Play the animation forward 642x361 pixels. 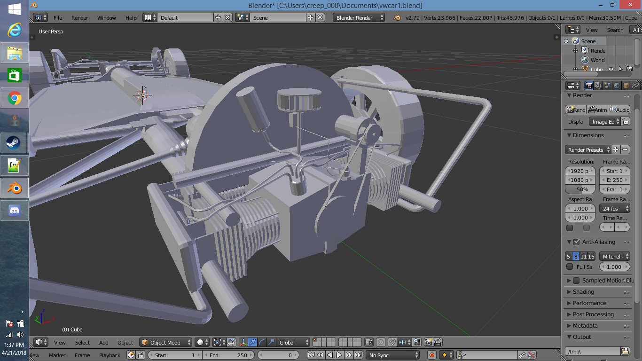[x=339, y=355]
